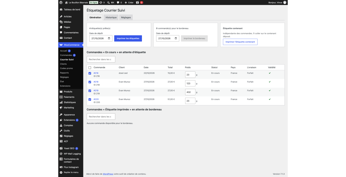Open the search icon in admin bar

pos(108,2)
